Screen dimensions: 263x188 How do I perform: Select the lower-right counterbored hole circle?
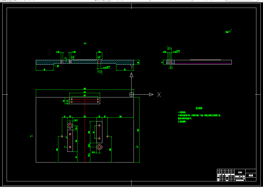pyautogui.click(x=100, y=147)
